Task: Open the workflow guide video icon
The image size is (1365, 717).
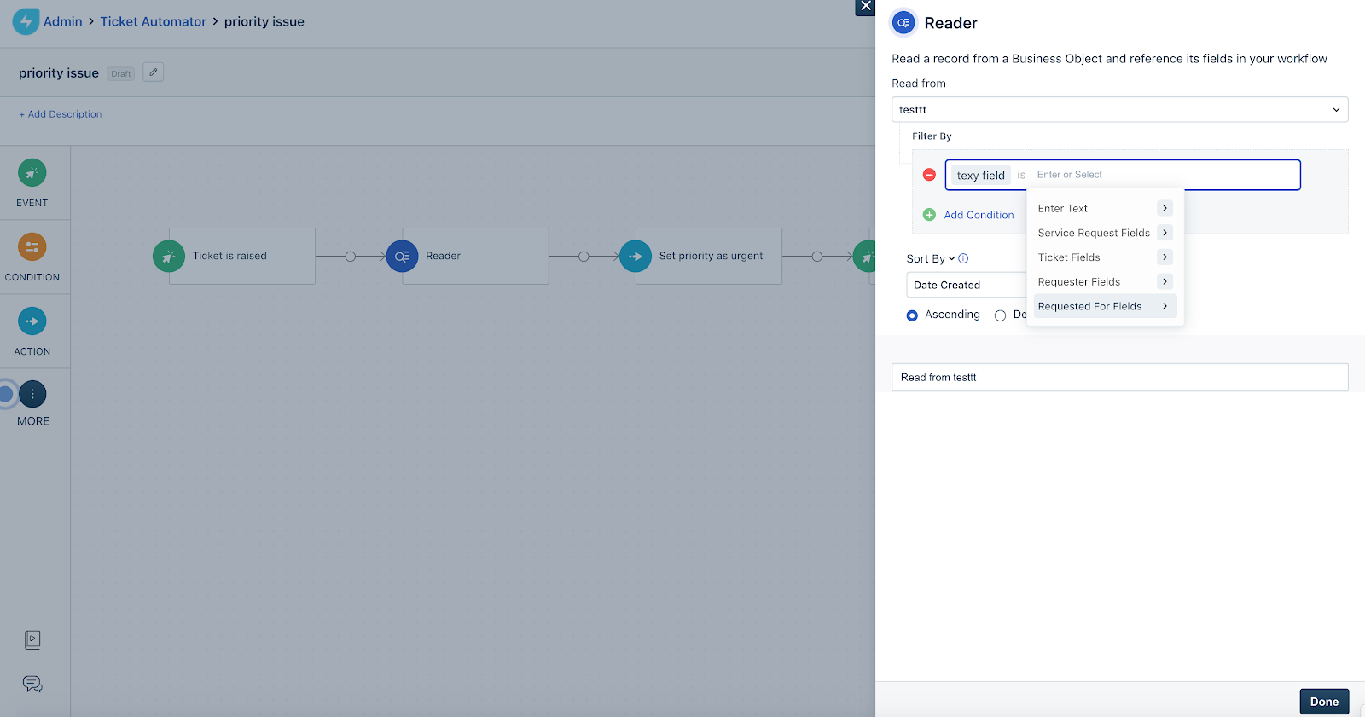Action: pyautogui.click(x=32, y=639)
